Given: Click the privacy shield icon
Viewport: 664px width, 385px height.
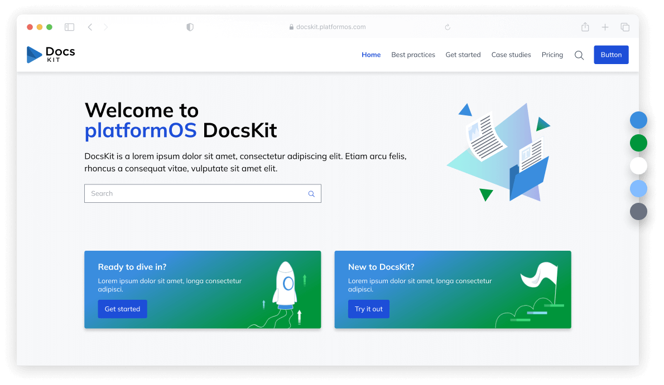Looking at the screenshot, I should tap(190, 27).
